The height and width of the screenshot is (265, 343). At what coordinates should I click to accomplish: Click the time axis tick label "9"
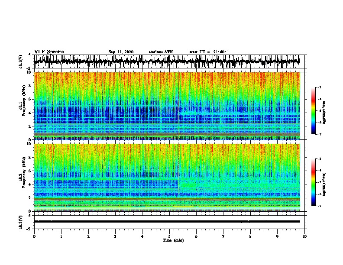(x=277, y=236)
